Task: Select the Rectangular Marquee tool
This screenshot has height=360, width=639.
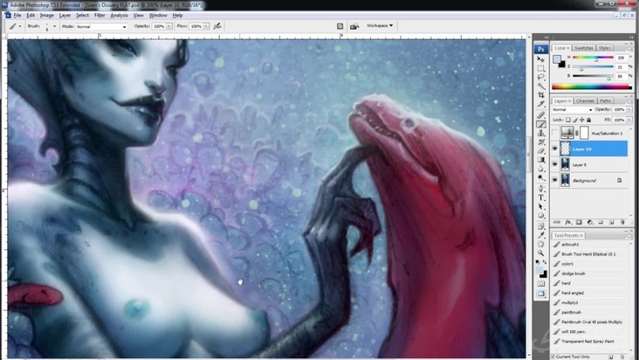Action: (540, 68)
